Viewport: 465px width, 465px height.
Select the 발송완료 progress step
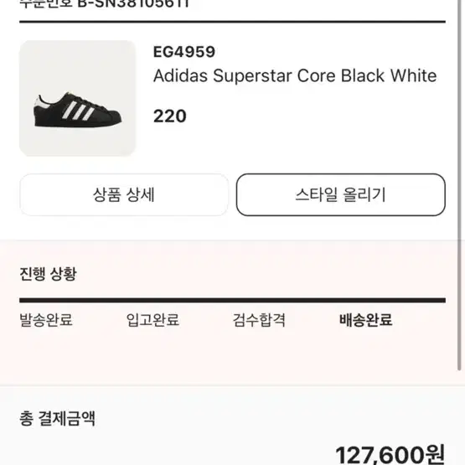(46, 320)
